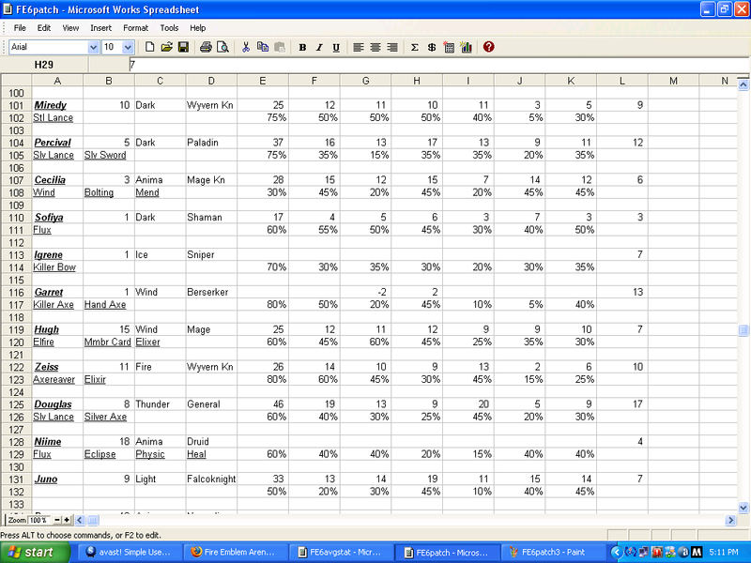Open the Format menu
This screenshot has height=563, width=751.
tap(135, 28)
